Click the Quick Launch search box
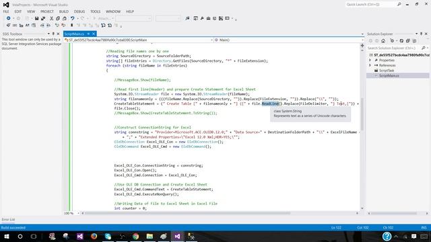431x242 pixels. (x=370, y=5)
